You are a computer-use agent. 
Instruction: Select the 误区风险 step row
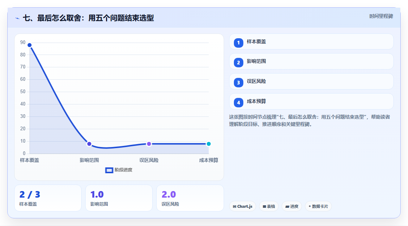tap(311, 82)
